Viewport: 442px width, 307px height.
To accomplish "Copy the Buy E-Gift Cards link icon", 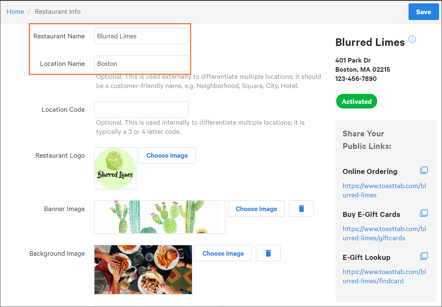I will coord(424,214).
